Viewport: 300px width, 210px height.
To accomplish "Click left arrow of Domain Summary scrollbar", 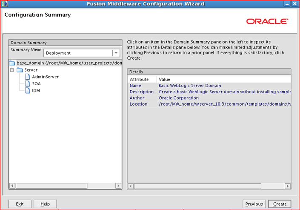I will pos(12,186).
